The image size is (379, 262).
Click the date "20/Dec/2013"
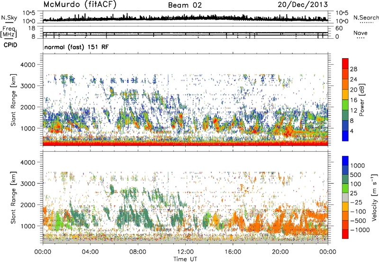click(303, 5)
